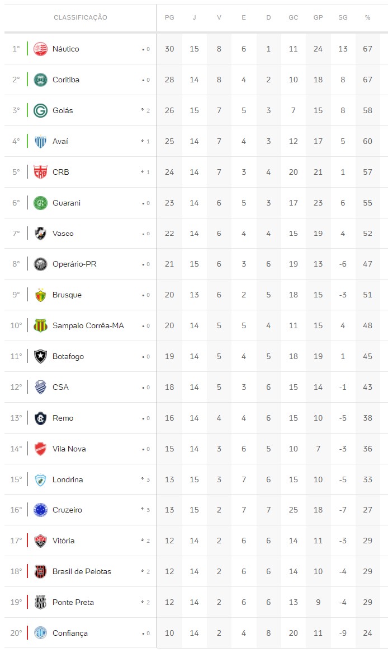
Task: Click the Vasco club crest
Action: click(x=40, y=234)
